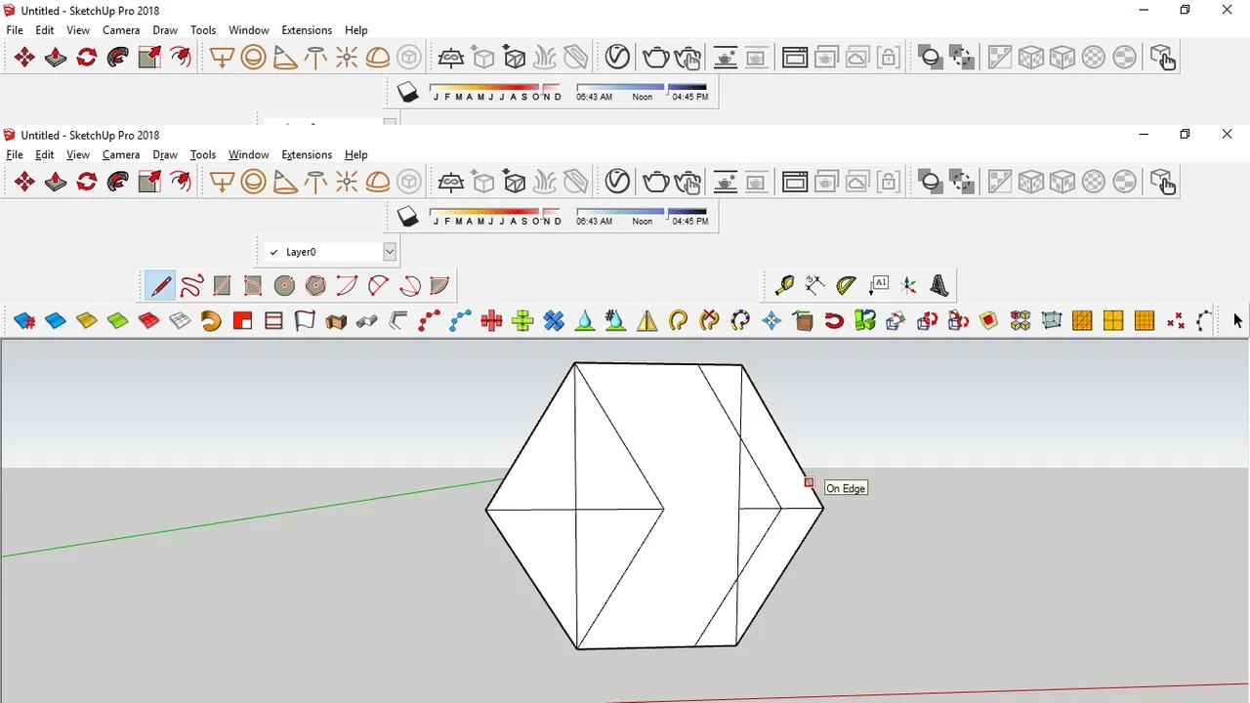Click the four-way blue arrows icon
The height and width of the screenshot is (703, 1250).
[771, 320]
